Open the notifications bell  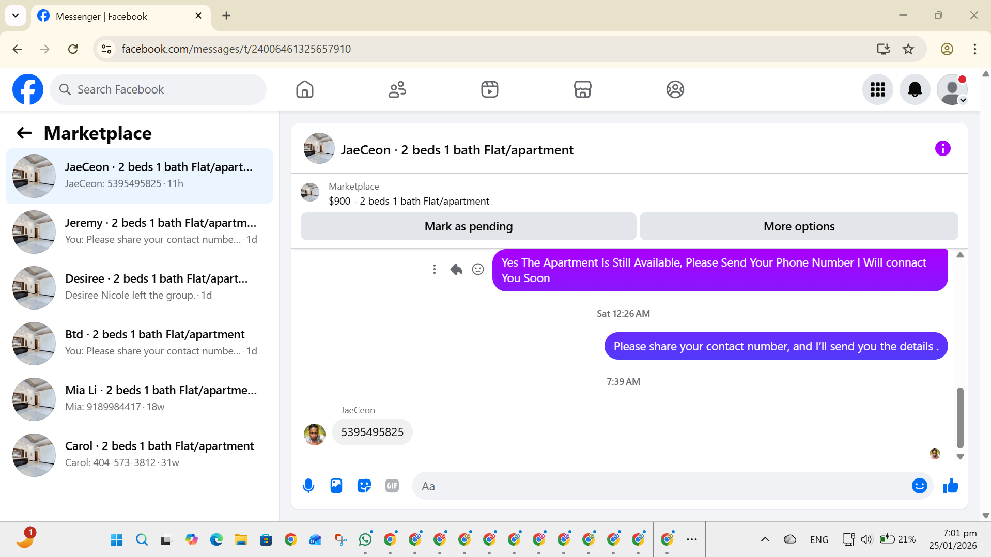point(915,89)
